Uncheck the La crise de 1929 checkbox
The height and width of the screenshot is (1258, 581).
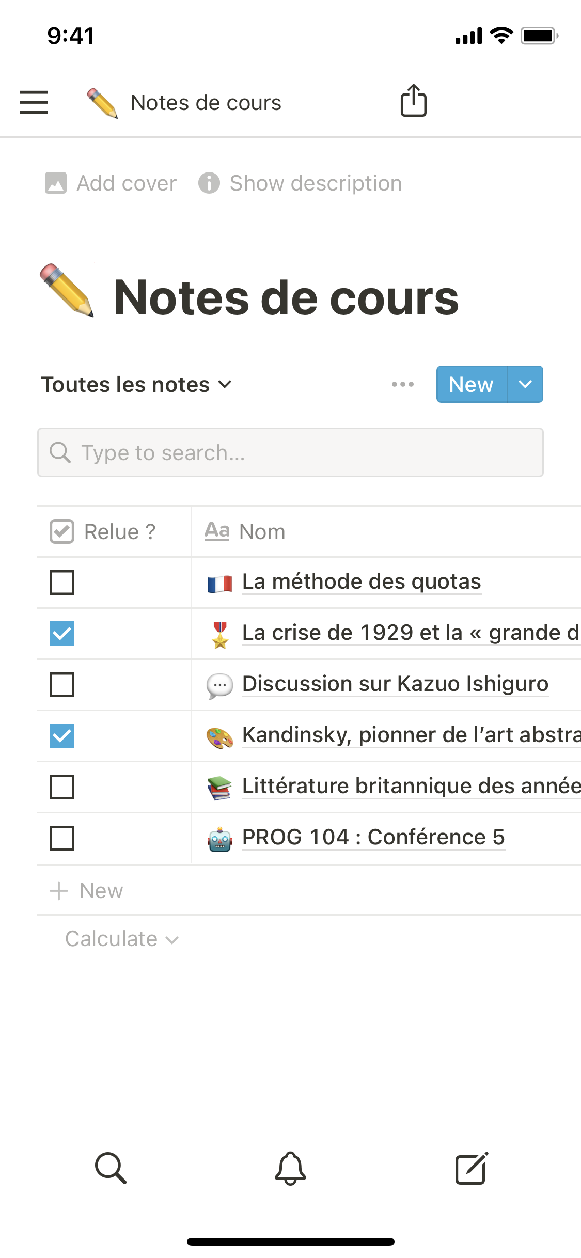coord(62,634)
